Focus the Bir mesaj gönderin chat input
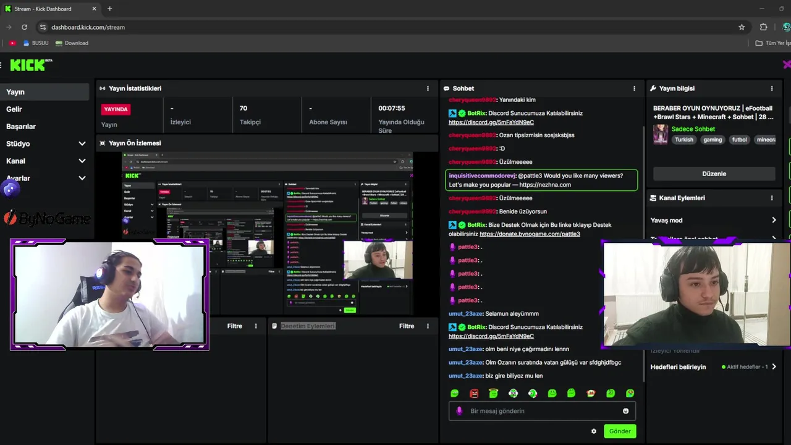Screen dimensions: 791x445 tap(542, 411)
